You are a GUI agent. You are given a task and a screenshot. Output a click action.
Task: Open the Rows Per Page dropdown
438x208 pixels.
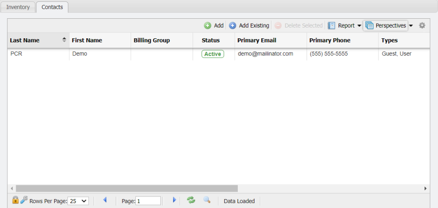(79, 201)
